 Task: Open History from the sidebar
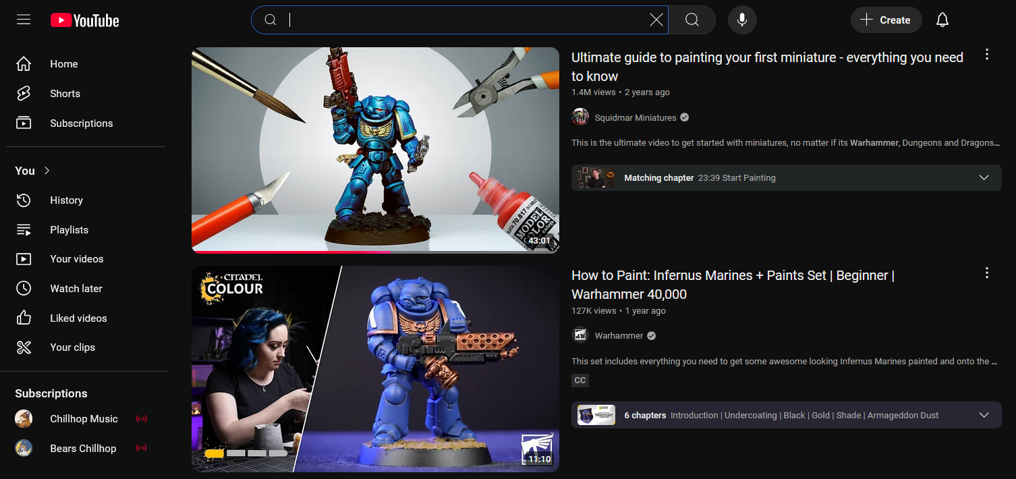(66, 200)
